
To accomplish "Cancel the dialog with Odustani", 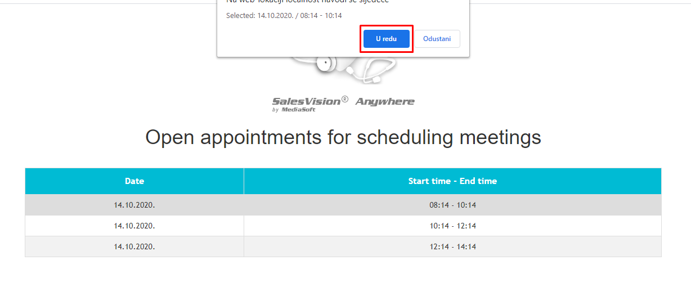I will point(437,39).
